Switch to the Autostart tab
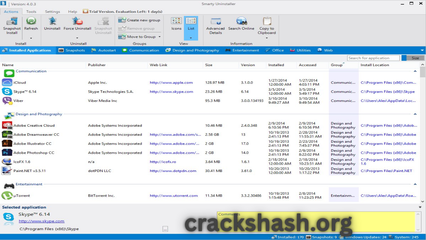Screen dimensions: 426x240 click(x=104, y=50)
